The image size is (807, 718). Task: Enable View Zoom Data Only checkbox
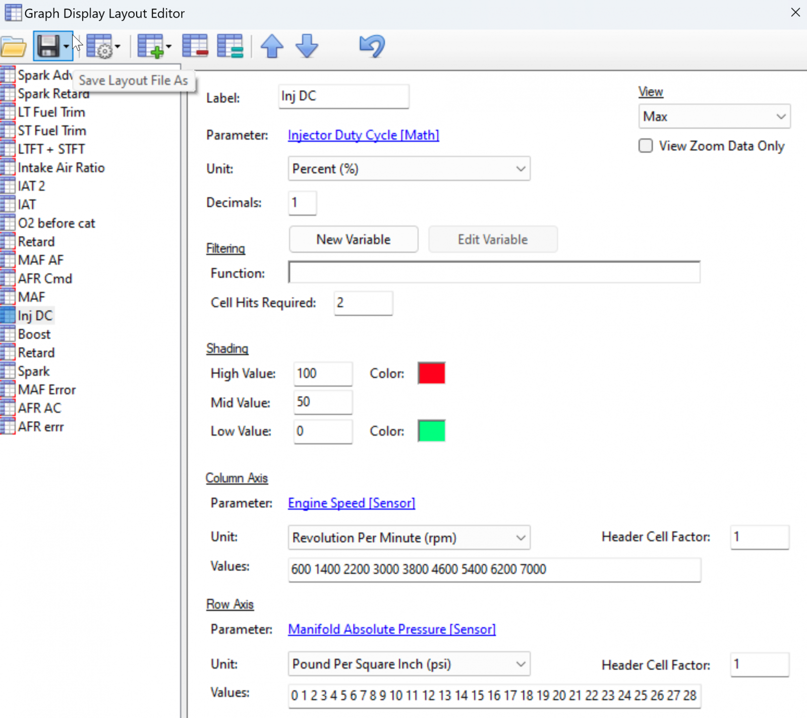pos(646,146)
